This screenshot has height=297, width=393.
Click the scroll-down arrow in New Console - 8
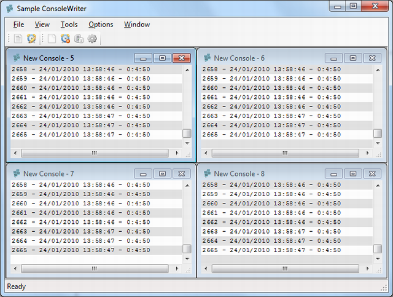tap(378, 259)
